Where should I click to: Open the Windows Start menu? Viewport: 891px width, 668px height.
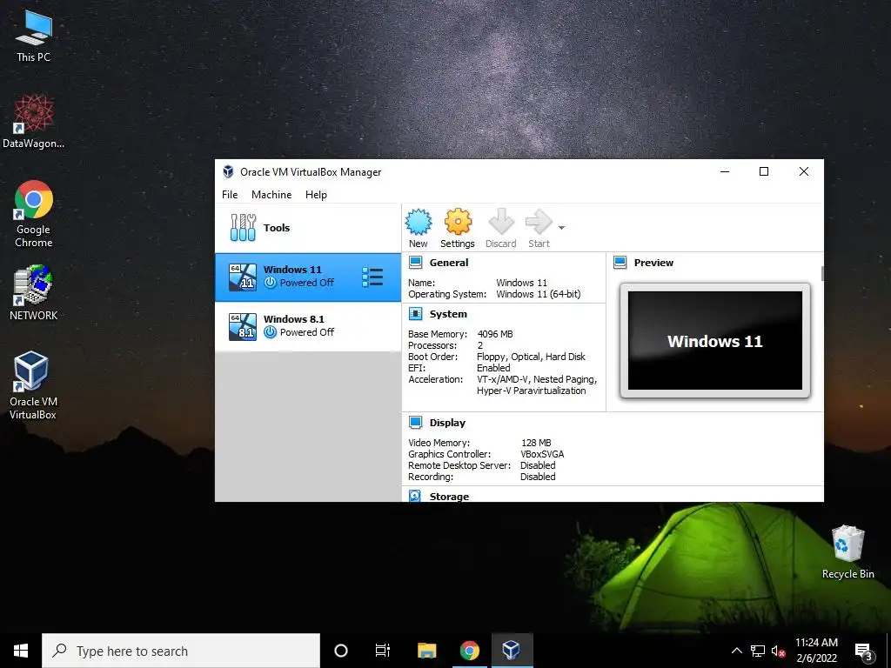(21, 651)
